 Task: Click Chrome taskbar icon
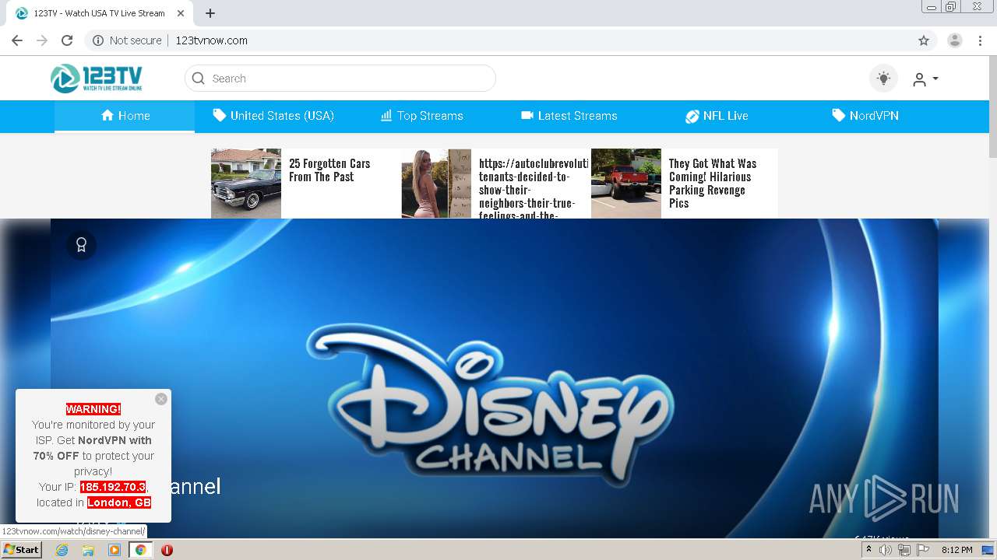pyautogui.click(x=141, y=550)
